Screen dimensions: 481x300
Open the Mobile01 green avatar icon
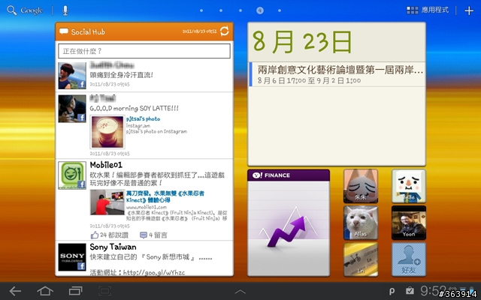click(x=72, y=175)
